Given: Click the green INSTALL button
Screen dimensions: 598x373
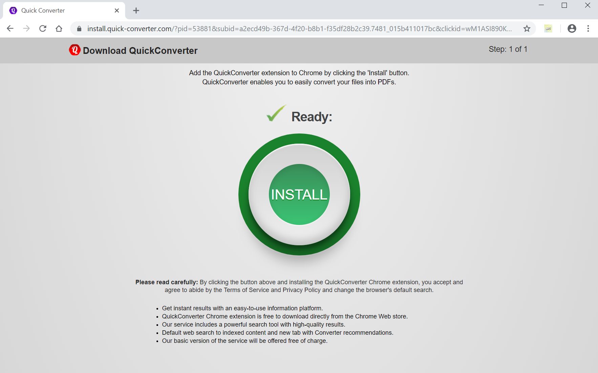Looking at the screenshot, I should pos(299,194).
